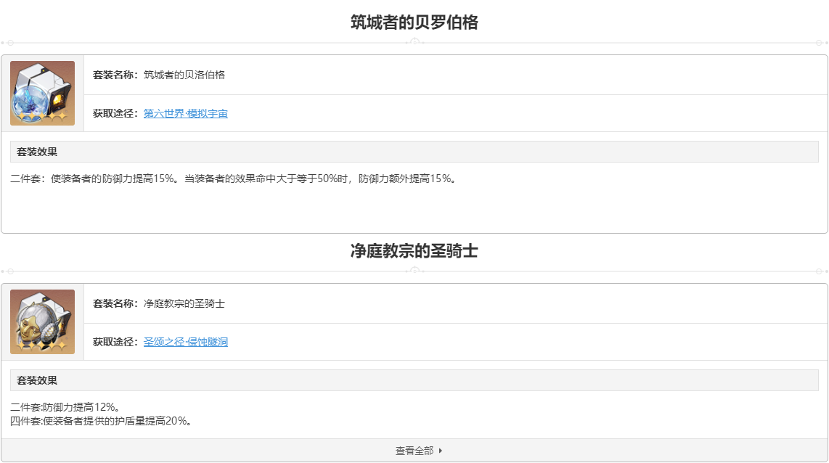Select set name text 筑城者的贝洛伯格

[x=184, y=75]
